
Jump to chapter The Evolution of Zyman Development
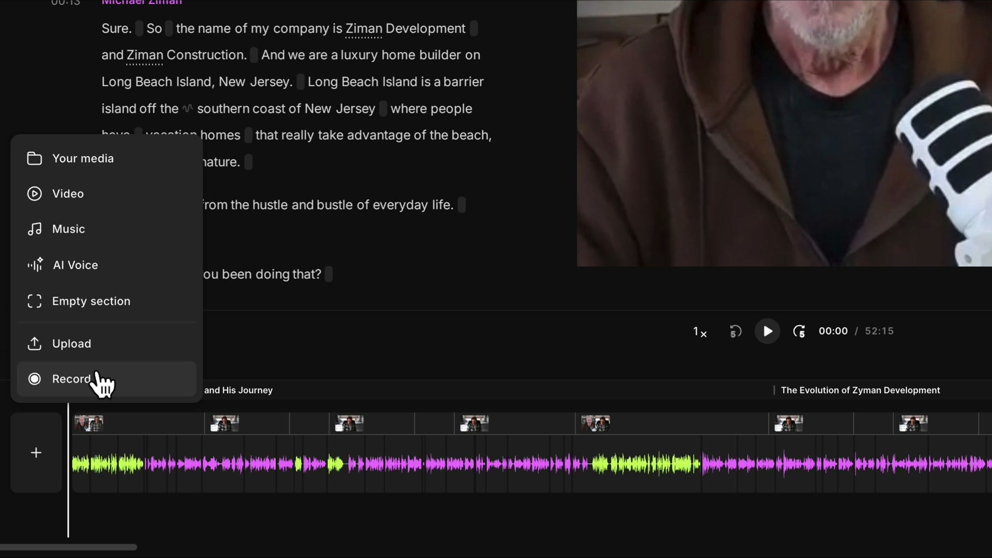coord(861,390)
